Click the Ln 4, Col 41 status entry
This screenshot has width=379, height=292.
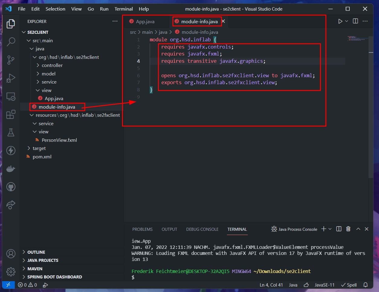click(x=271, y=285)
